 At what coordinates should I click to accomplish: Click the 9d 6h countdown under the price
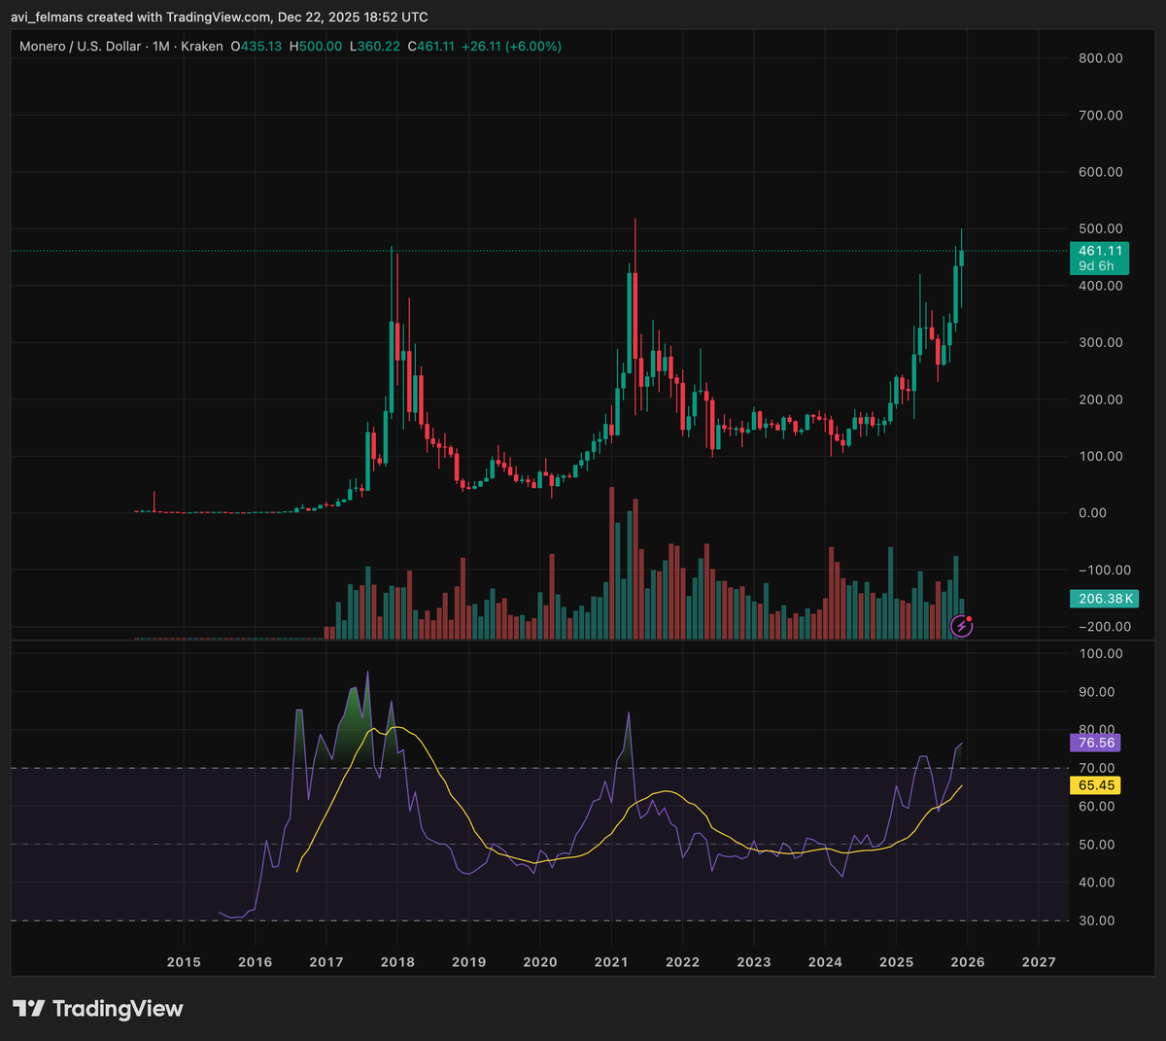pos(1099,264)
